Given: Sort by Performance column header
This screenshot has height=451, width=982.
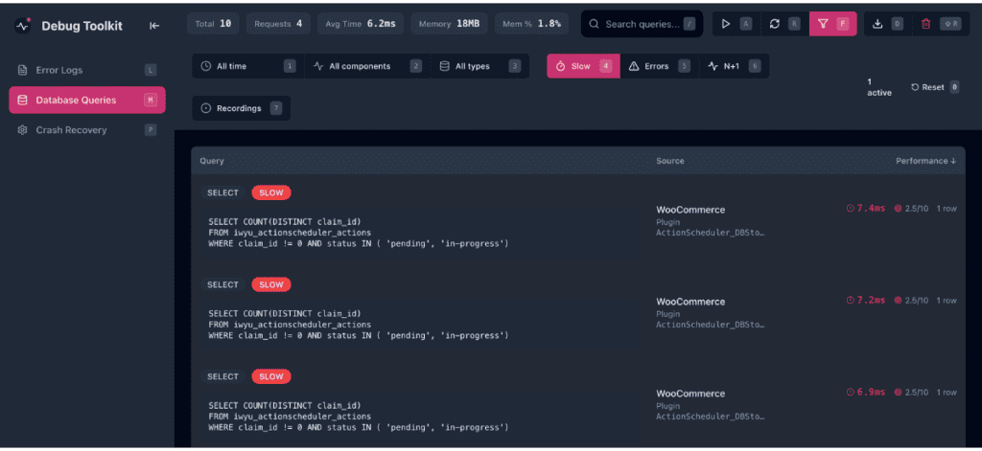Looking at the screenshot, I should point(925,161).
